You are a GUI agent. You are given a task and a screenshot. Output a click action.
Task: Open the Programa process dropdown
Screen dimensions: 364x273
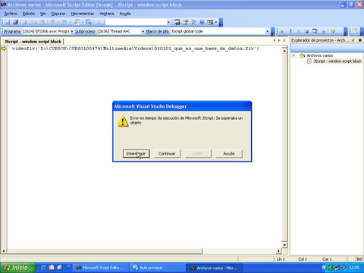(x=72, y=31)
